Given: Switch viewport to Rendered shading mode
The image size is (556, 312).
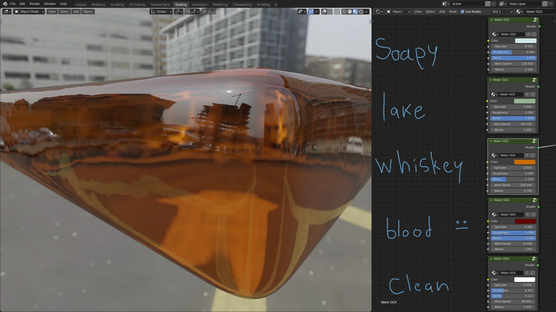Looking at the screenshot, I should pyautogui.click(x=361, y=11).
